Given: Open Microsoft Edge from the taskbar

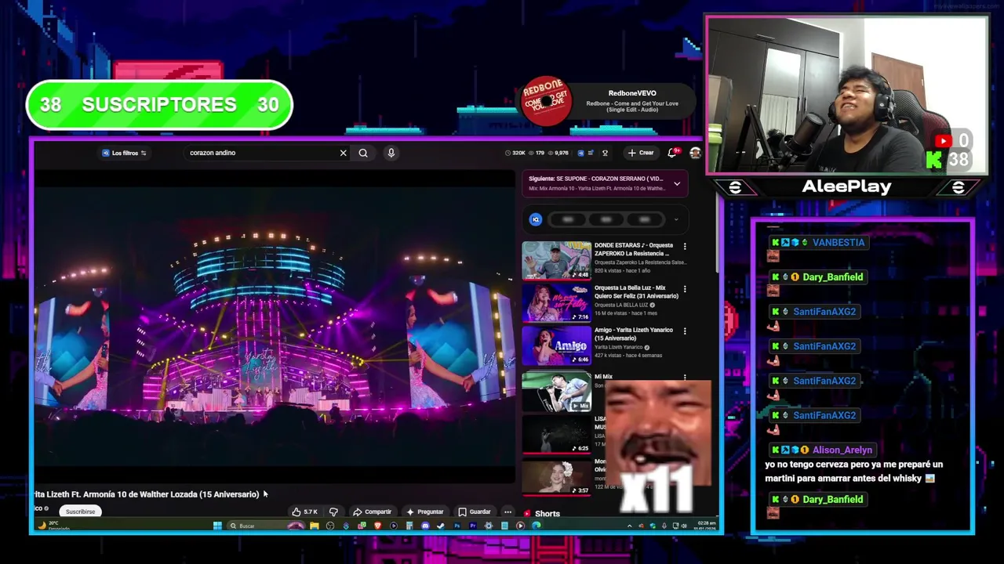Looking at the screenshot, I should (x=536, y=526).
